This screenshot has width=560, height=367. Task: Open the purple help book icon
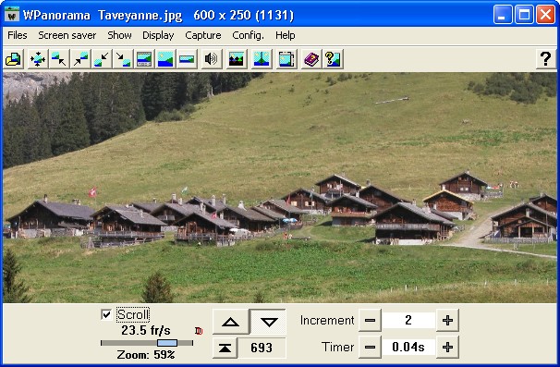tap(311, 59)
